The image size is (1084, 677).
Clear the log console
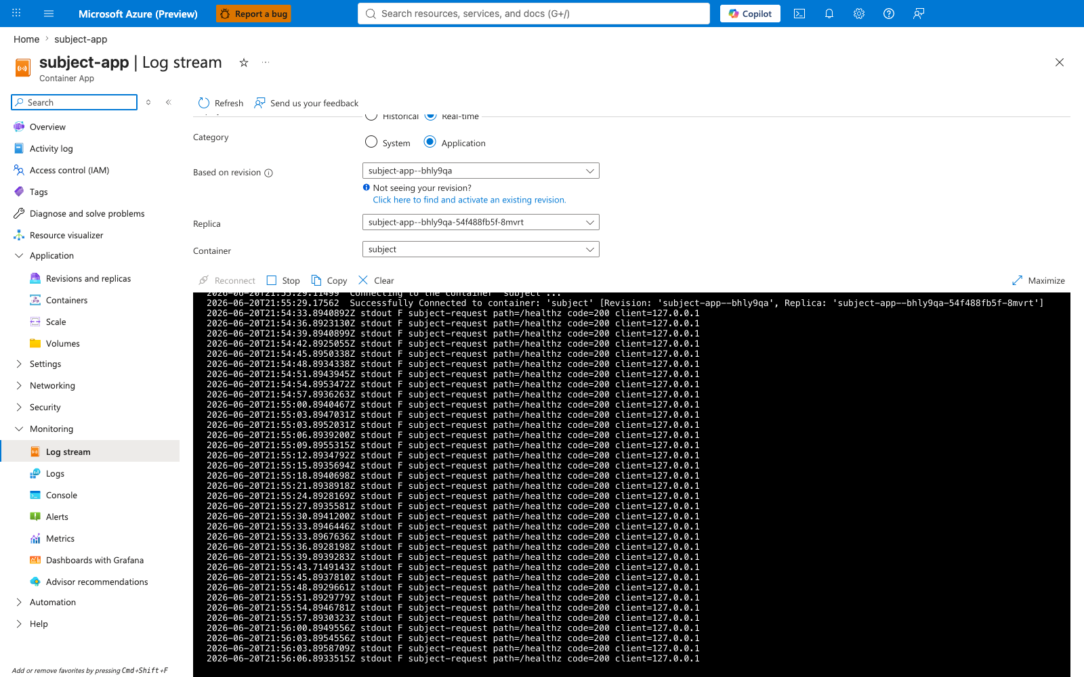click(x=376, y=280)
